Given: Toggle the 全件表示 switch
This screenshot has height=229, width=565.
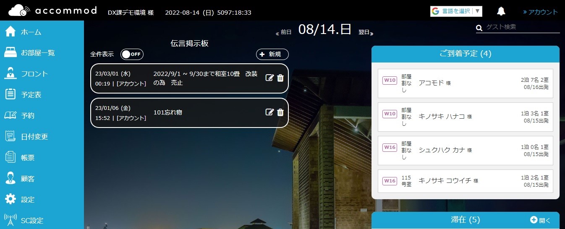Looking at the screenshot, I should coord(132,55).
